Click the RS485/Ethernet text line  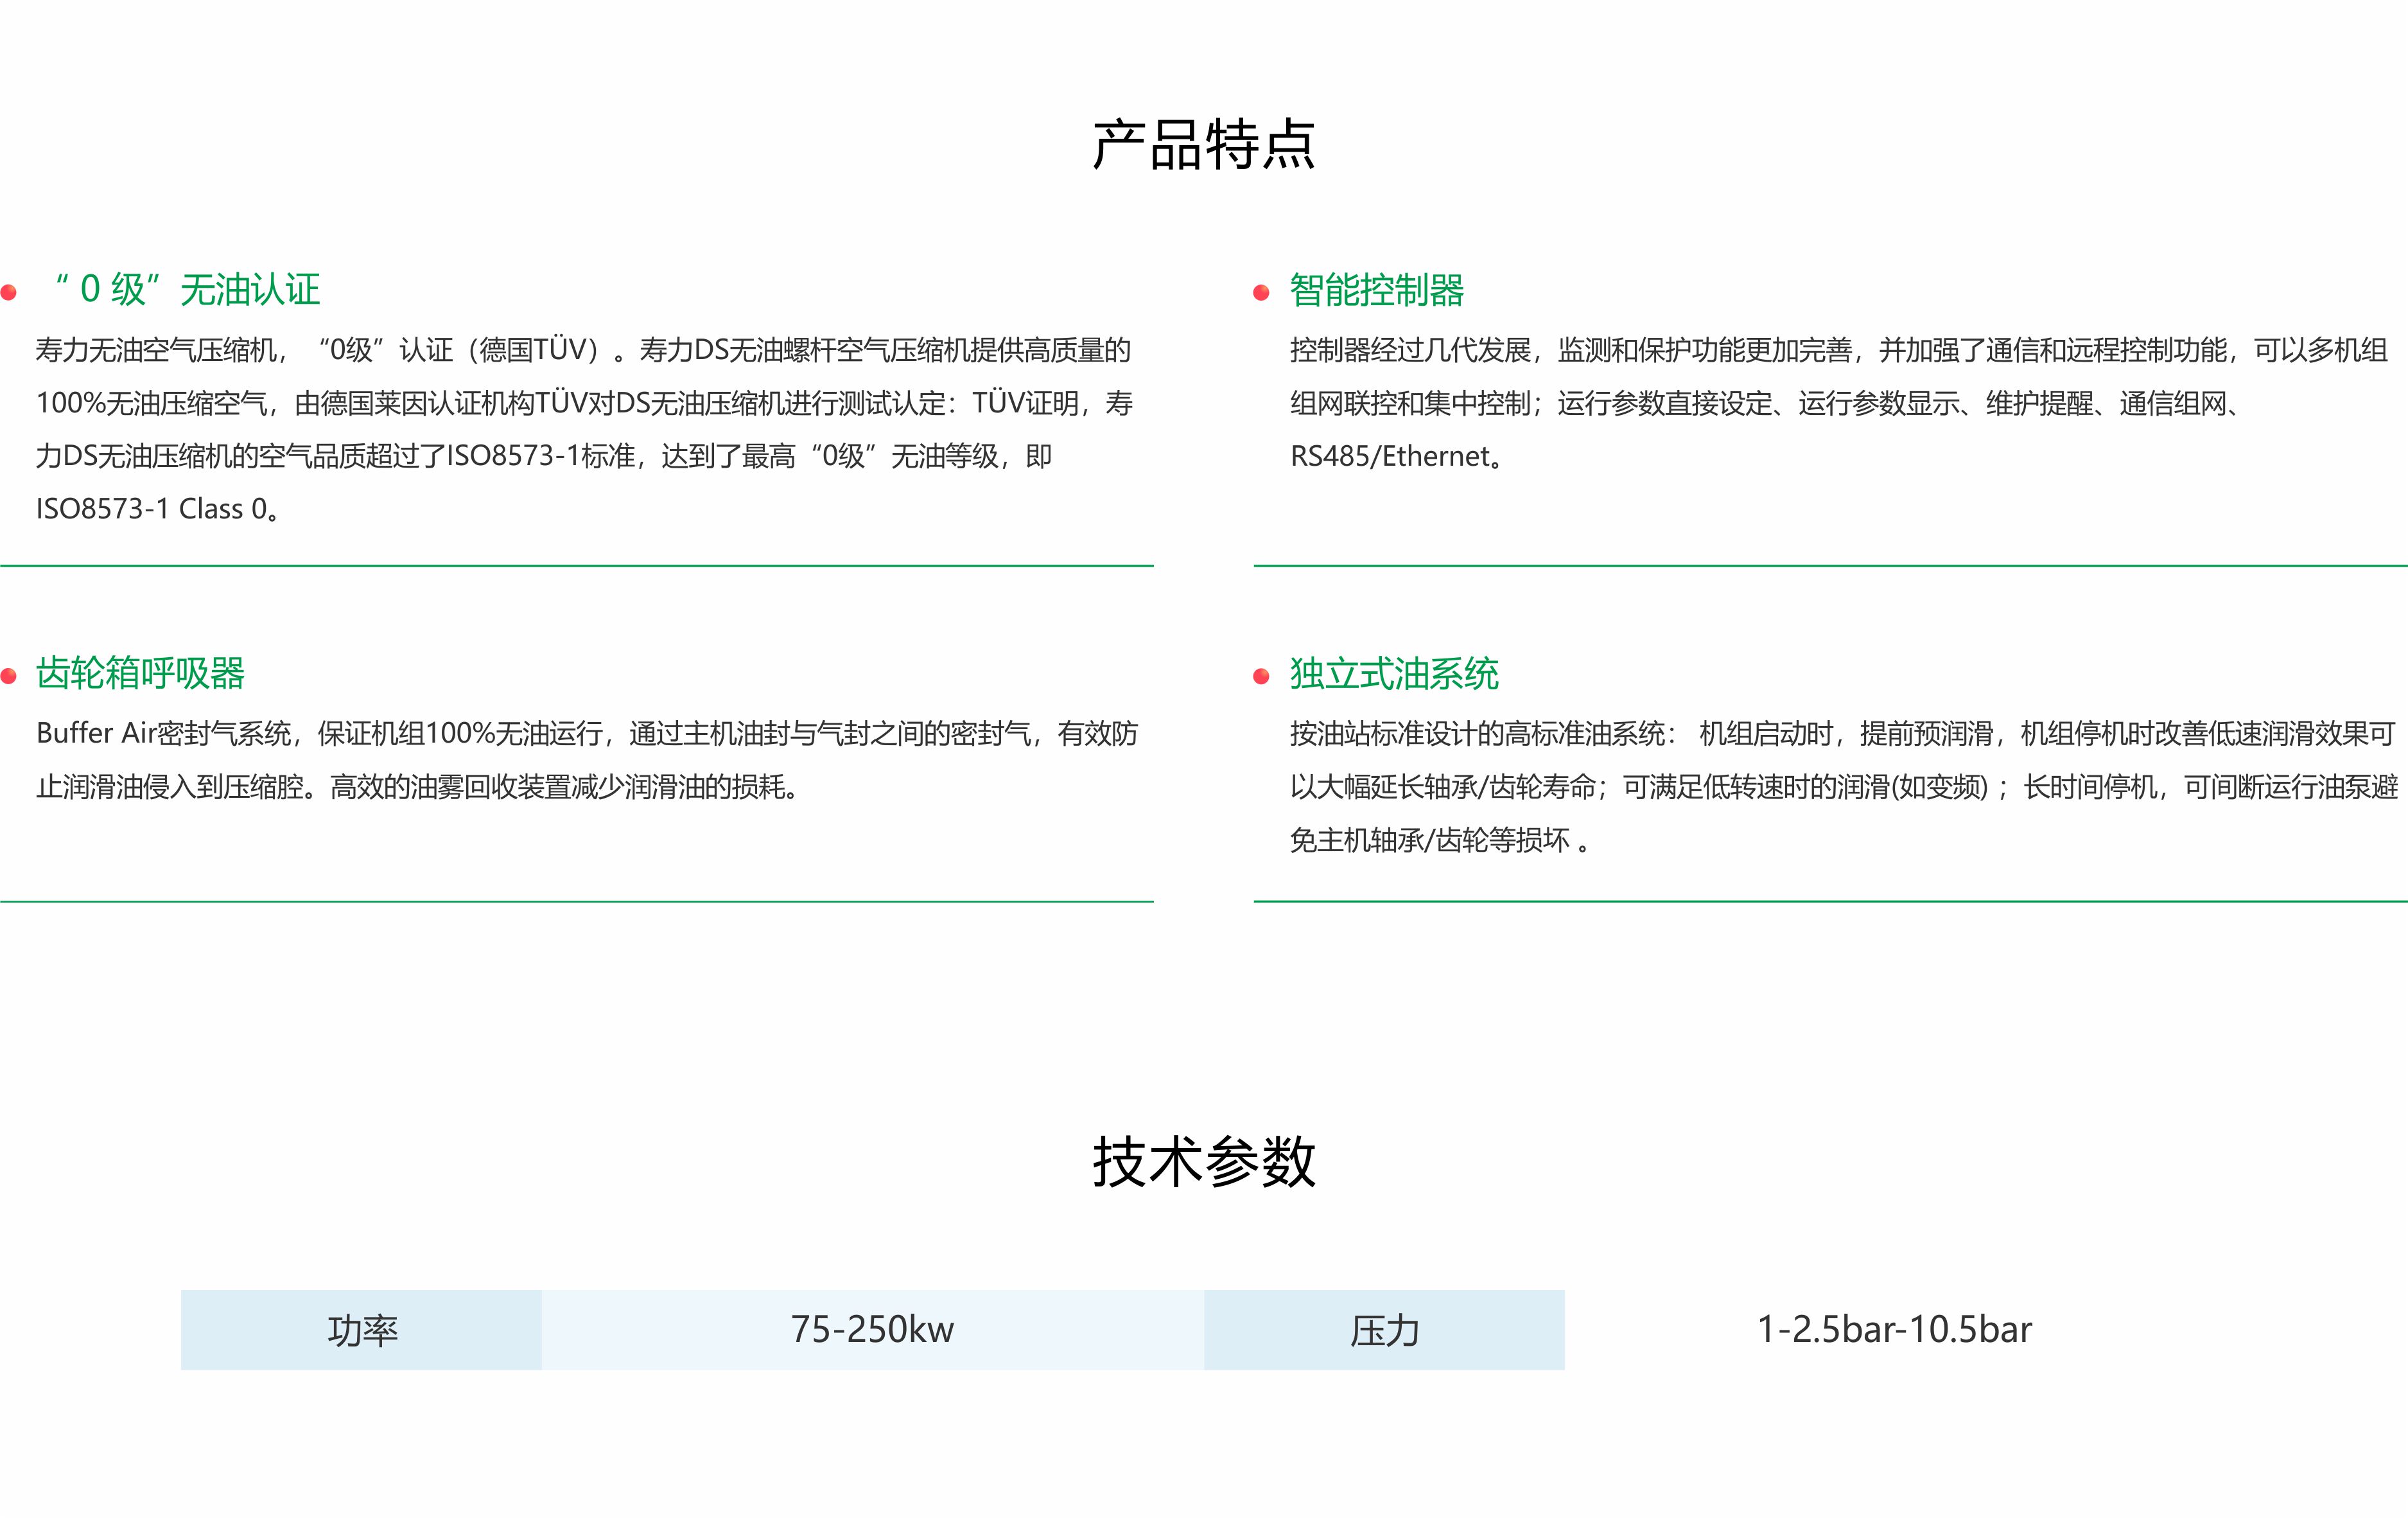(x=1395, y=456)
